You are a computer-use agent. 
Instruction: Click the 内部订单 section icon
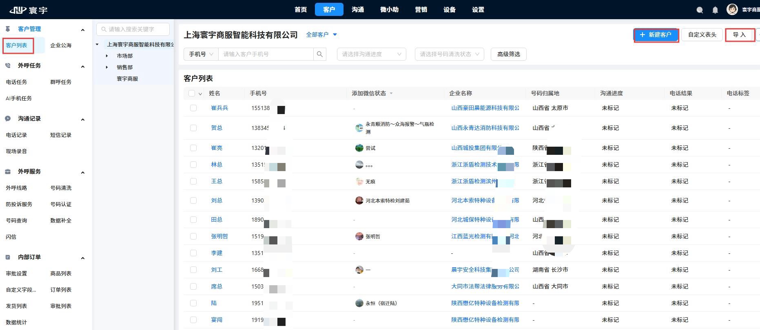pos(8,257)
